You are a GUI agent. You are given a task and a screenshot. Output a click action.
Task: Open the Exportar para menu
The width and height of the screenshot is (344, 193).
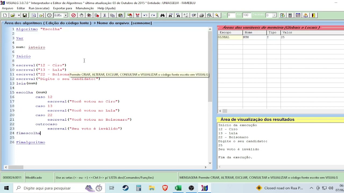[63, 8]
